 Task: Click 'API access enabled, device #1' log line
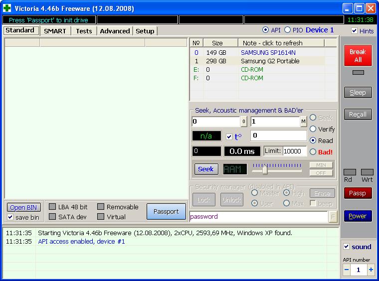[x=81, y=242]
